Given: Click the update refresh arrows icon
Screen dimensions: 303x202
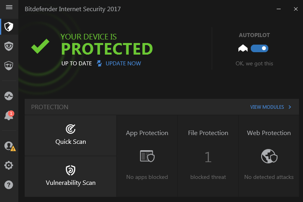Looking at the screenshot, I should [x=99, y=63].
